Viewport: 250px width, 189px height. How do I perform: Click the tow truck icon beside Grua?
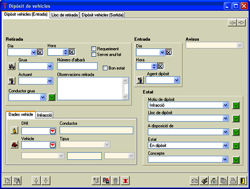[11, 66]
